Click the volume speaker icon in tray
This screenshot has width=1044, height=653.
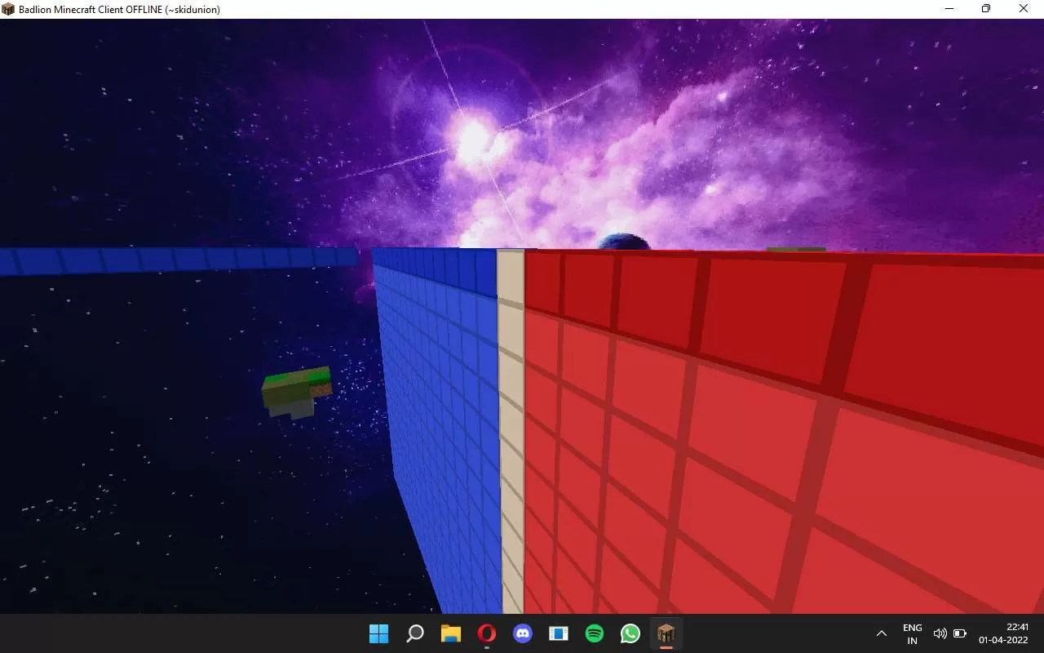click(x=940, y=633)
